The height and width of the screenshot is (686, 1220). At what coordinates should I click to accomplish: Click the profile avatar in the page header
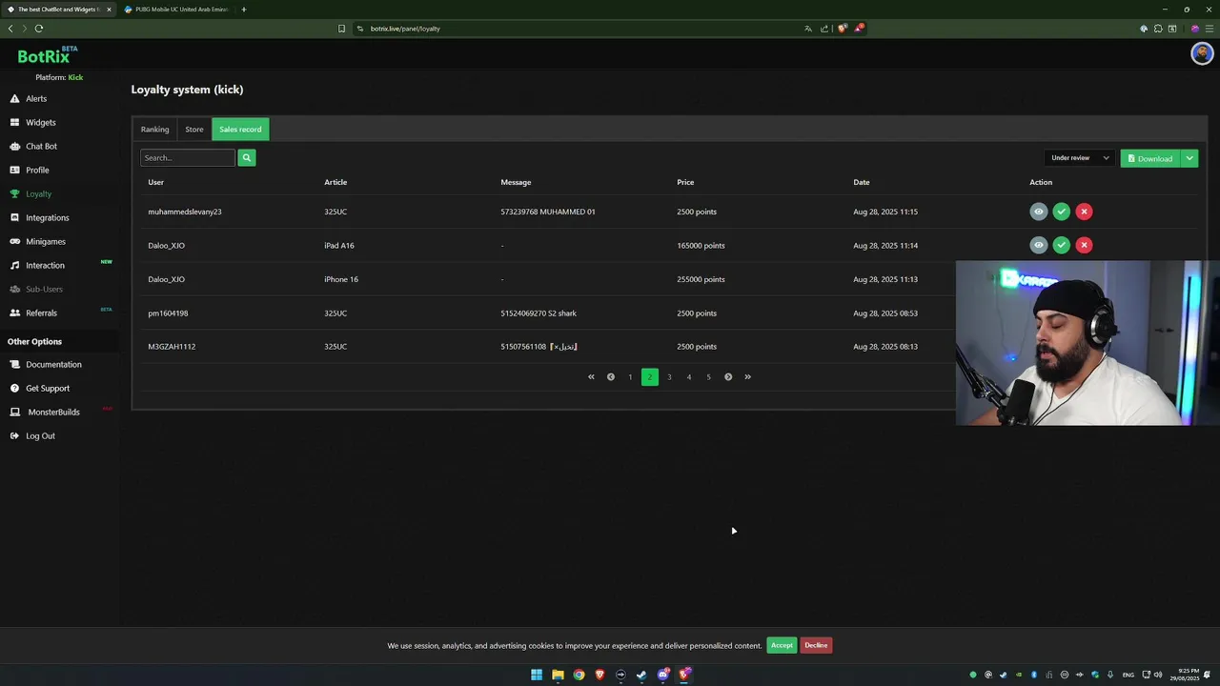tap(1201, 54)
